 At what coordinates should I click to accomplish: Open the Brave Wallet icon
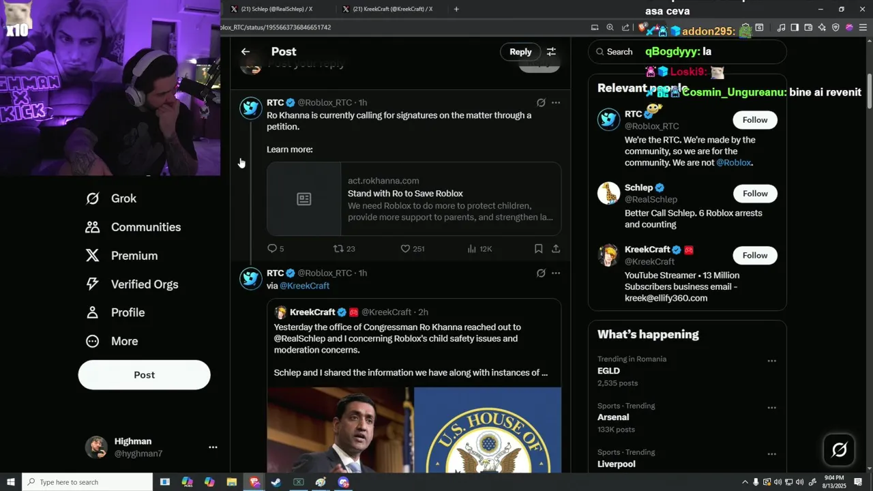[808, 28]
